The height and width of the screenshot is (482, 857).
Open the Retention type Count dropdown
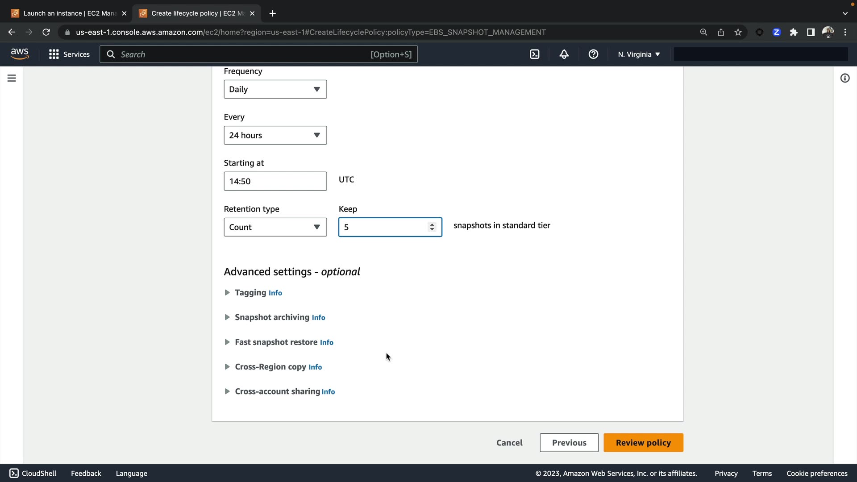[x=275, y=227]
